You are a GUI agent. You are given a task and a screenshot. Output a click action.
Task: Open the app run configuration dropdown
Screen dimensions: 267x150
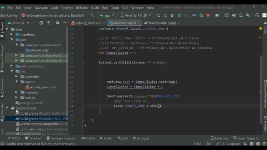pyautogui.click(x=107, y=15)
